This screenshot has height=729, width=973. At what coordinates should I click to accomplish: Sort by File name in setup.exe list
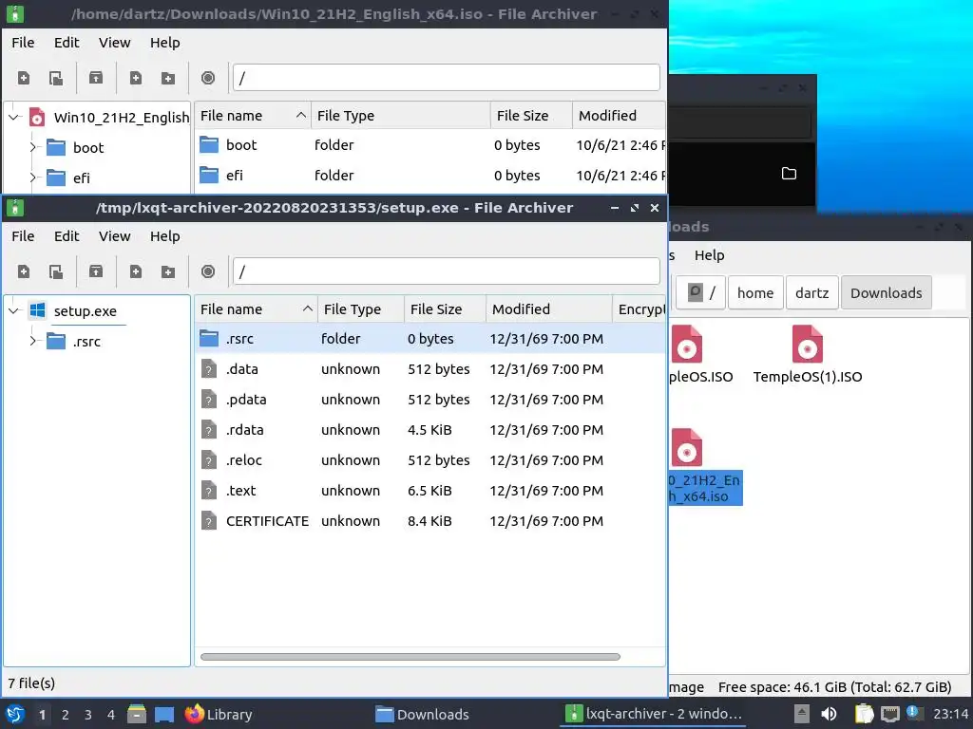coord(256,308)
